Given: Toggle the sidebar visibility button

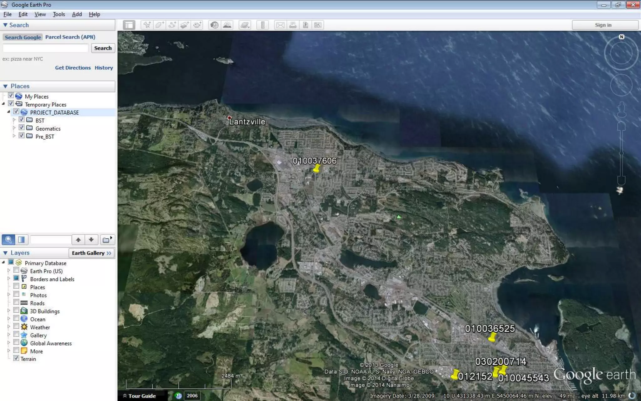Looking at the screenshot, I should click(x=129, y=25).
